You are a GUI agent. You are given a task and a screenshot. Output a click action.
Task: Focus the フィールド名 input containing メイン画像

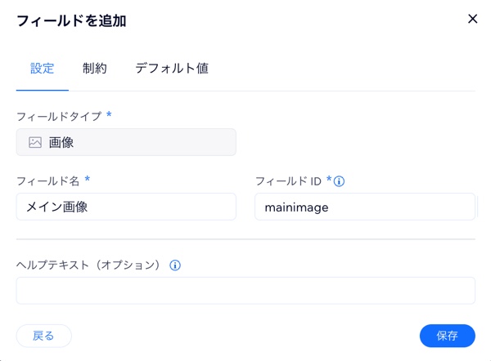126,207
